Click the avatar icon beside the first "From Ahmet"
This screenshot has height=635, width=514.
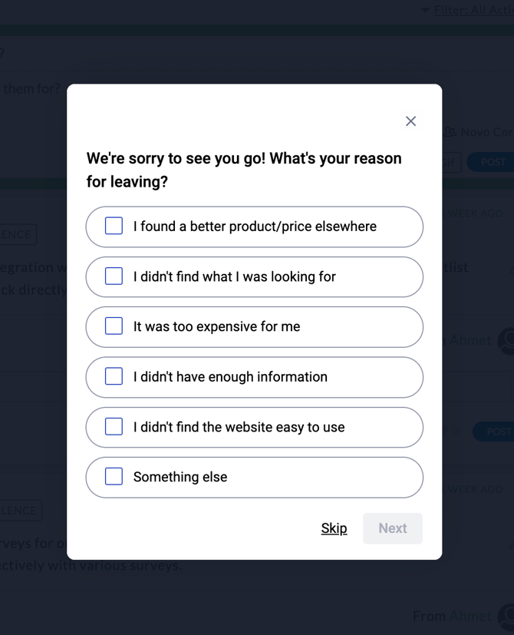click(506, 340)
